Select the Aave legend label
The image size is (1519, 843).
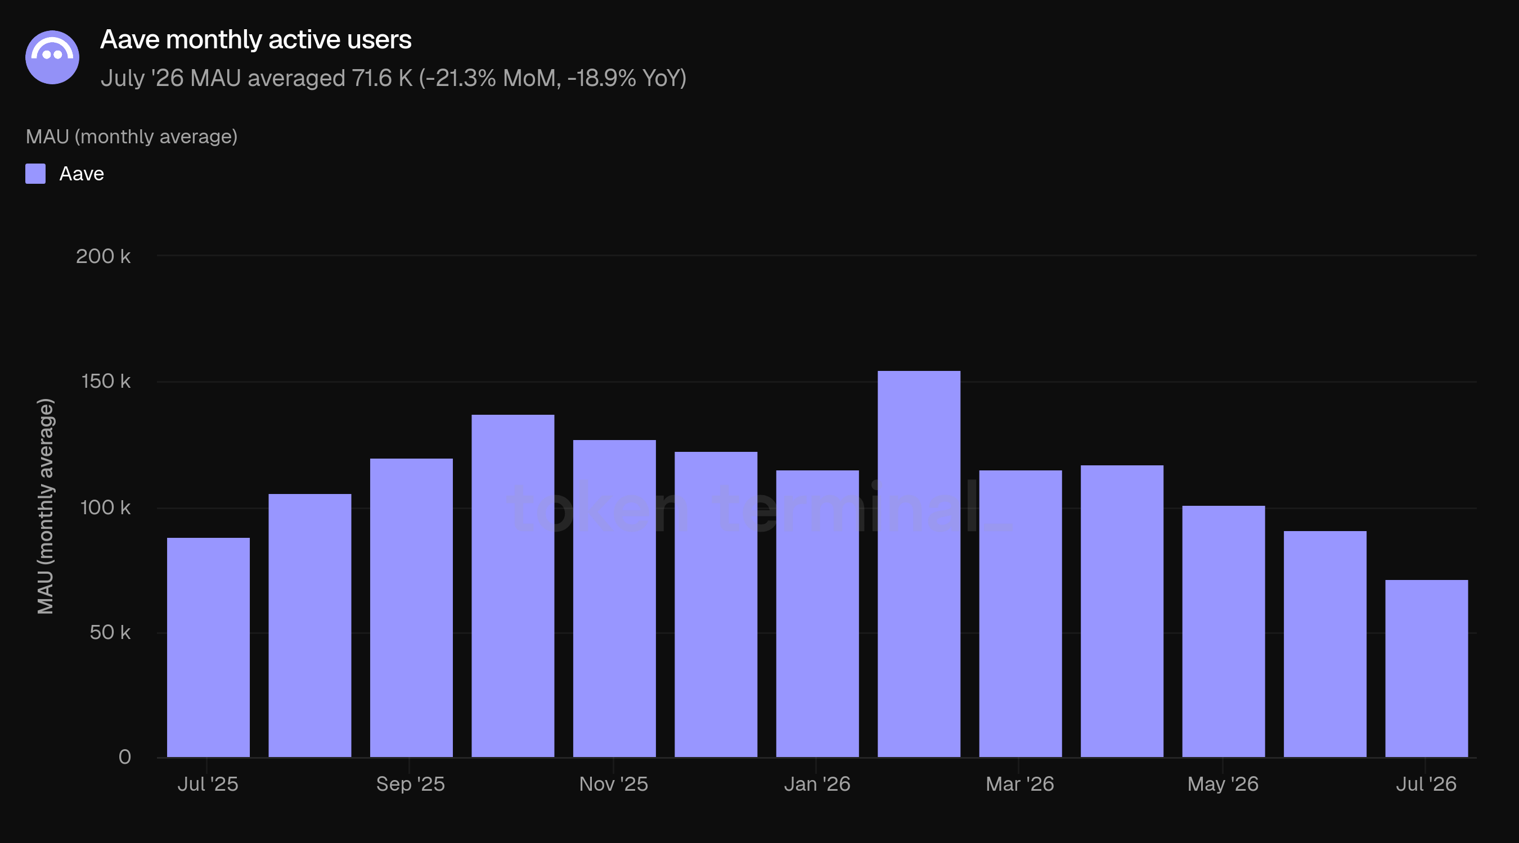[82, 174]
